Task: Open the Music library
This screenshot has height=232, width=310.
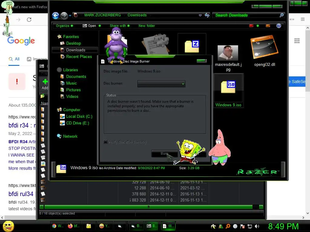Action: click(71, 83)
